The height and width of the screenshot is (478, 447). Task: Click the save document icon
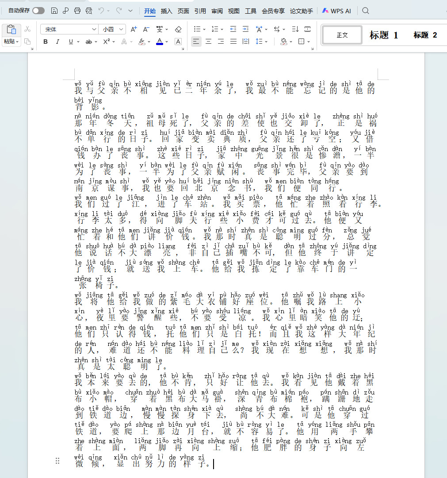54,11
